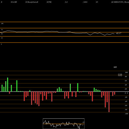Click the 'SI MunafaSutraR' header text
This screenshot has width=129, height=129.
32,2
